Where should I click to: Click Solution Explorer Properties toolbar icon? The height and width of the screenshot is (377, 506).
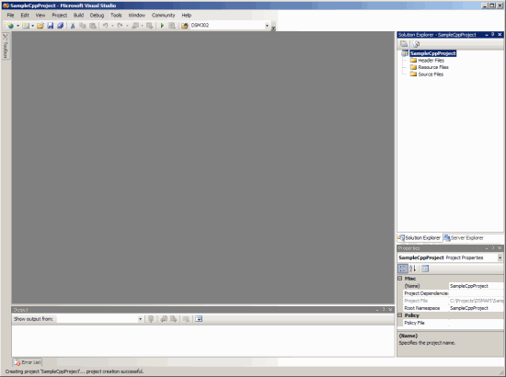404,44
